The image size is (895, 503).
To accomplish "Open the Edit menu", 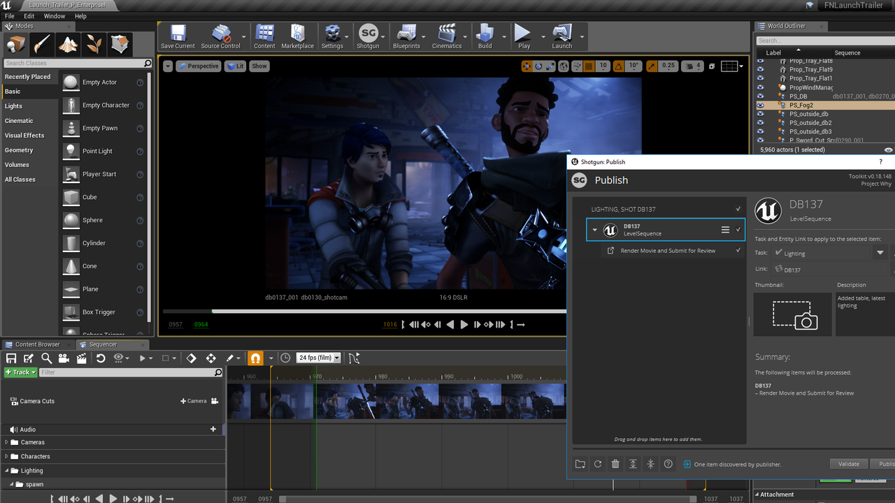I will [29, 16].
